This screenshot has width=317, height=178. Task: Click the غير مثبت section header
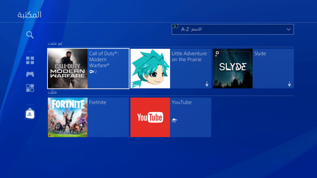click(55, 43)
